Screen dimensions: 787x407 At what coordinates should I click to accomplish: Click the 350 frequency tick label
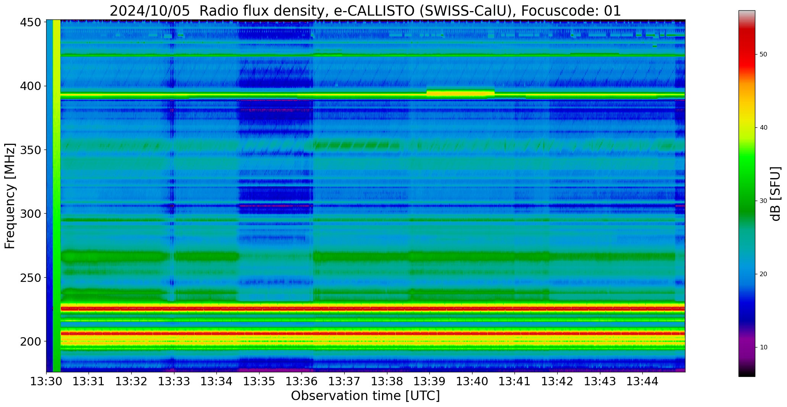pyautogui.click(x=31, y=150)
